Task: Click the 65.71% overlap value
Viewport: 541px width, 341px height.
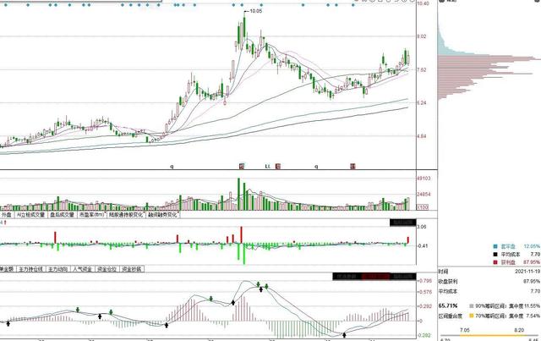Action: [x=448, y=306]
